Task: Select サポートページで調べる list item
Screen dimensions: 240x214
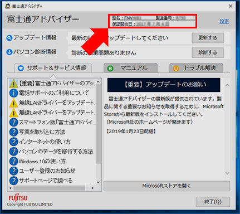Action: (46, 181)
